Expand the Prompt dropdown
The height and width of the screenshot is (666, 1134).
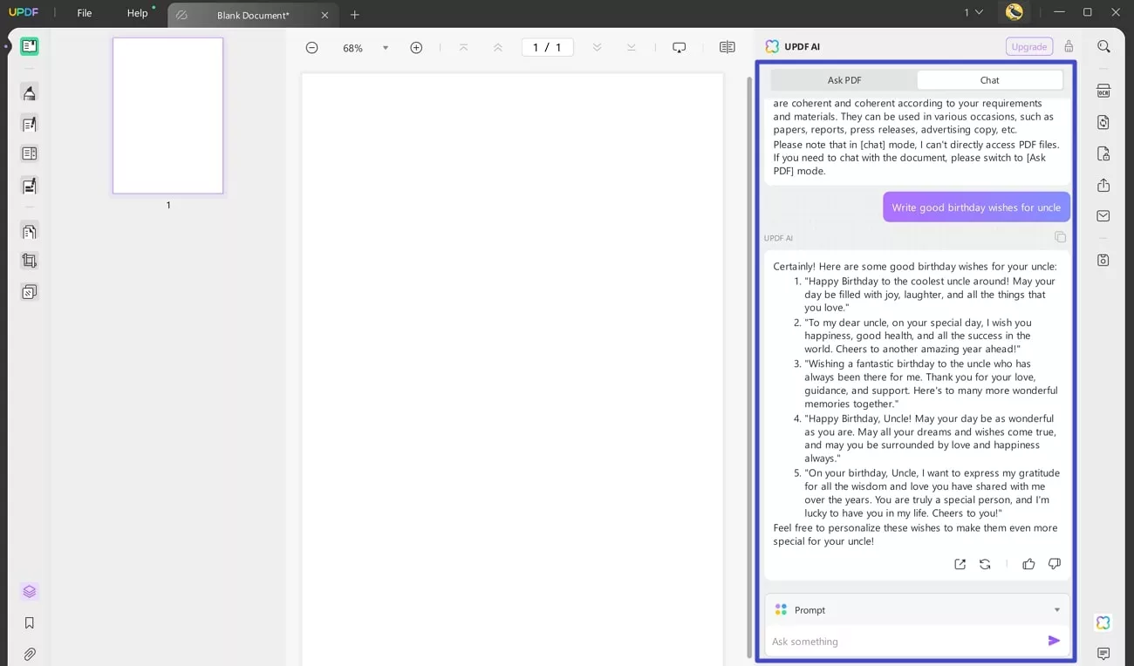(1056, 610)
